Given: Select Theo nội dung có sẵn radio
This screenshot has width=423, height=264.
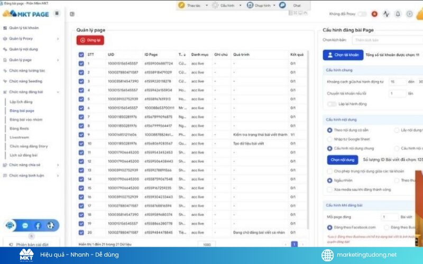Looking at the screenshot, I should point(329,130).
